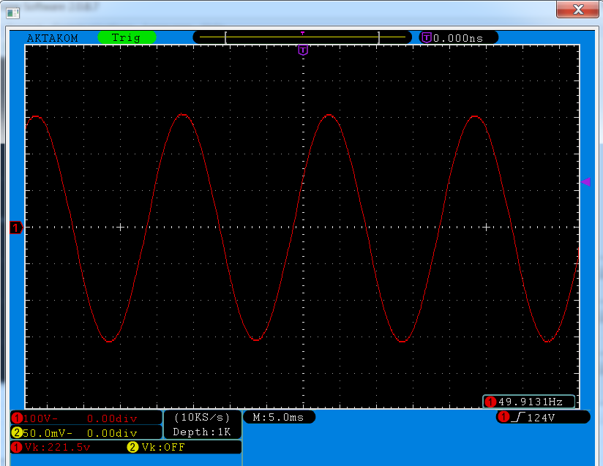Screen dimensions: 603x466
Task: Click the tiny T marker on the memory bar
Action: click(303, 34)
